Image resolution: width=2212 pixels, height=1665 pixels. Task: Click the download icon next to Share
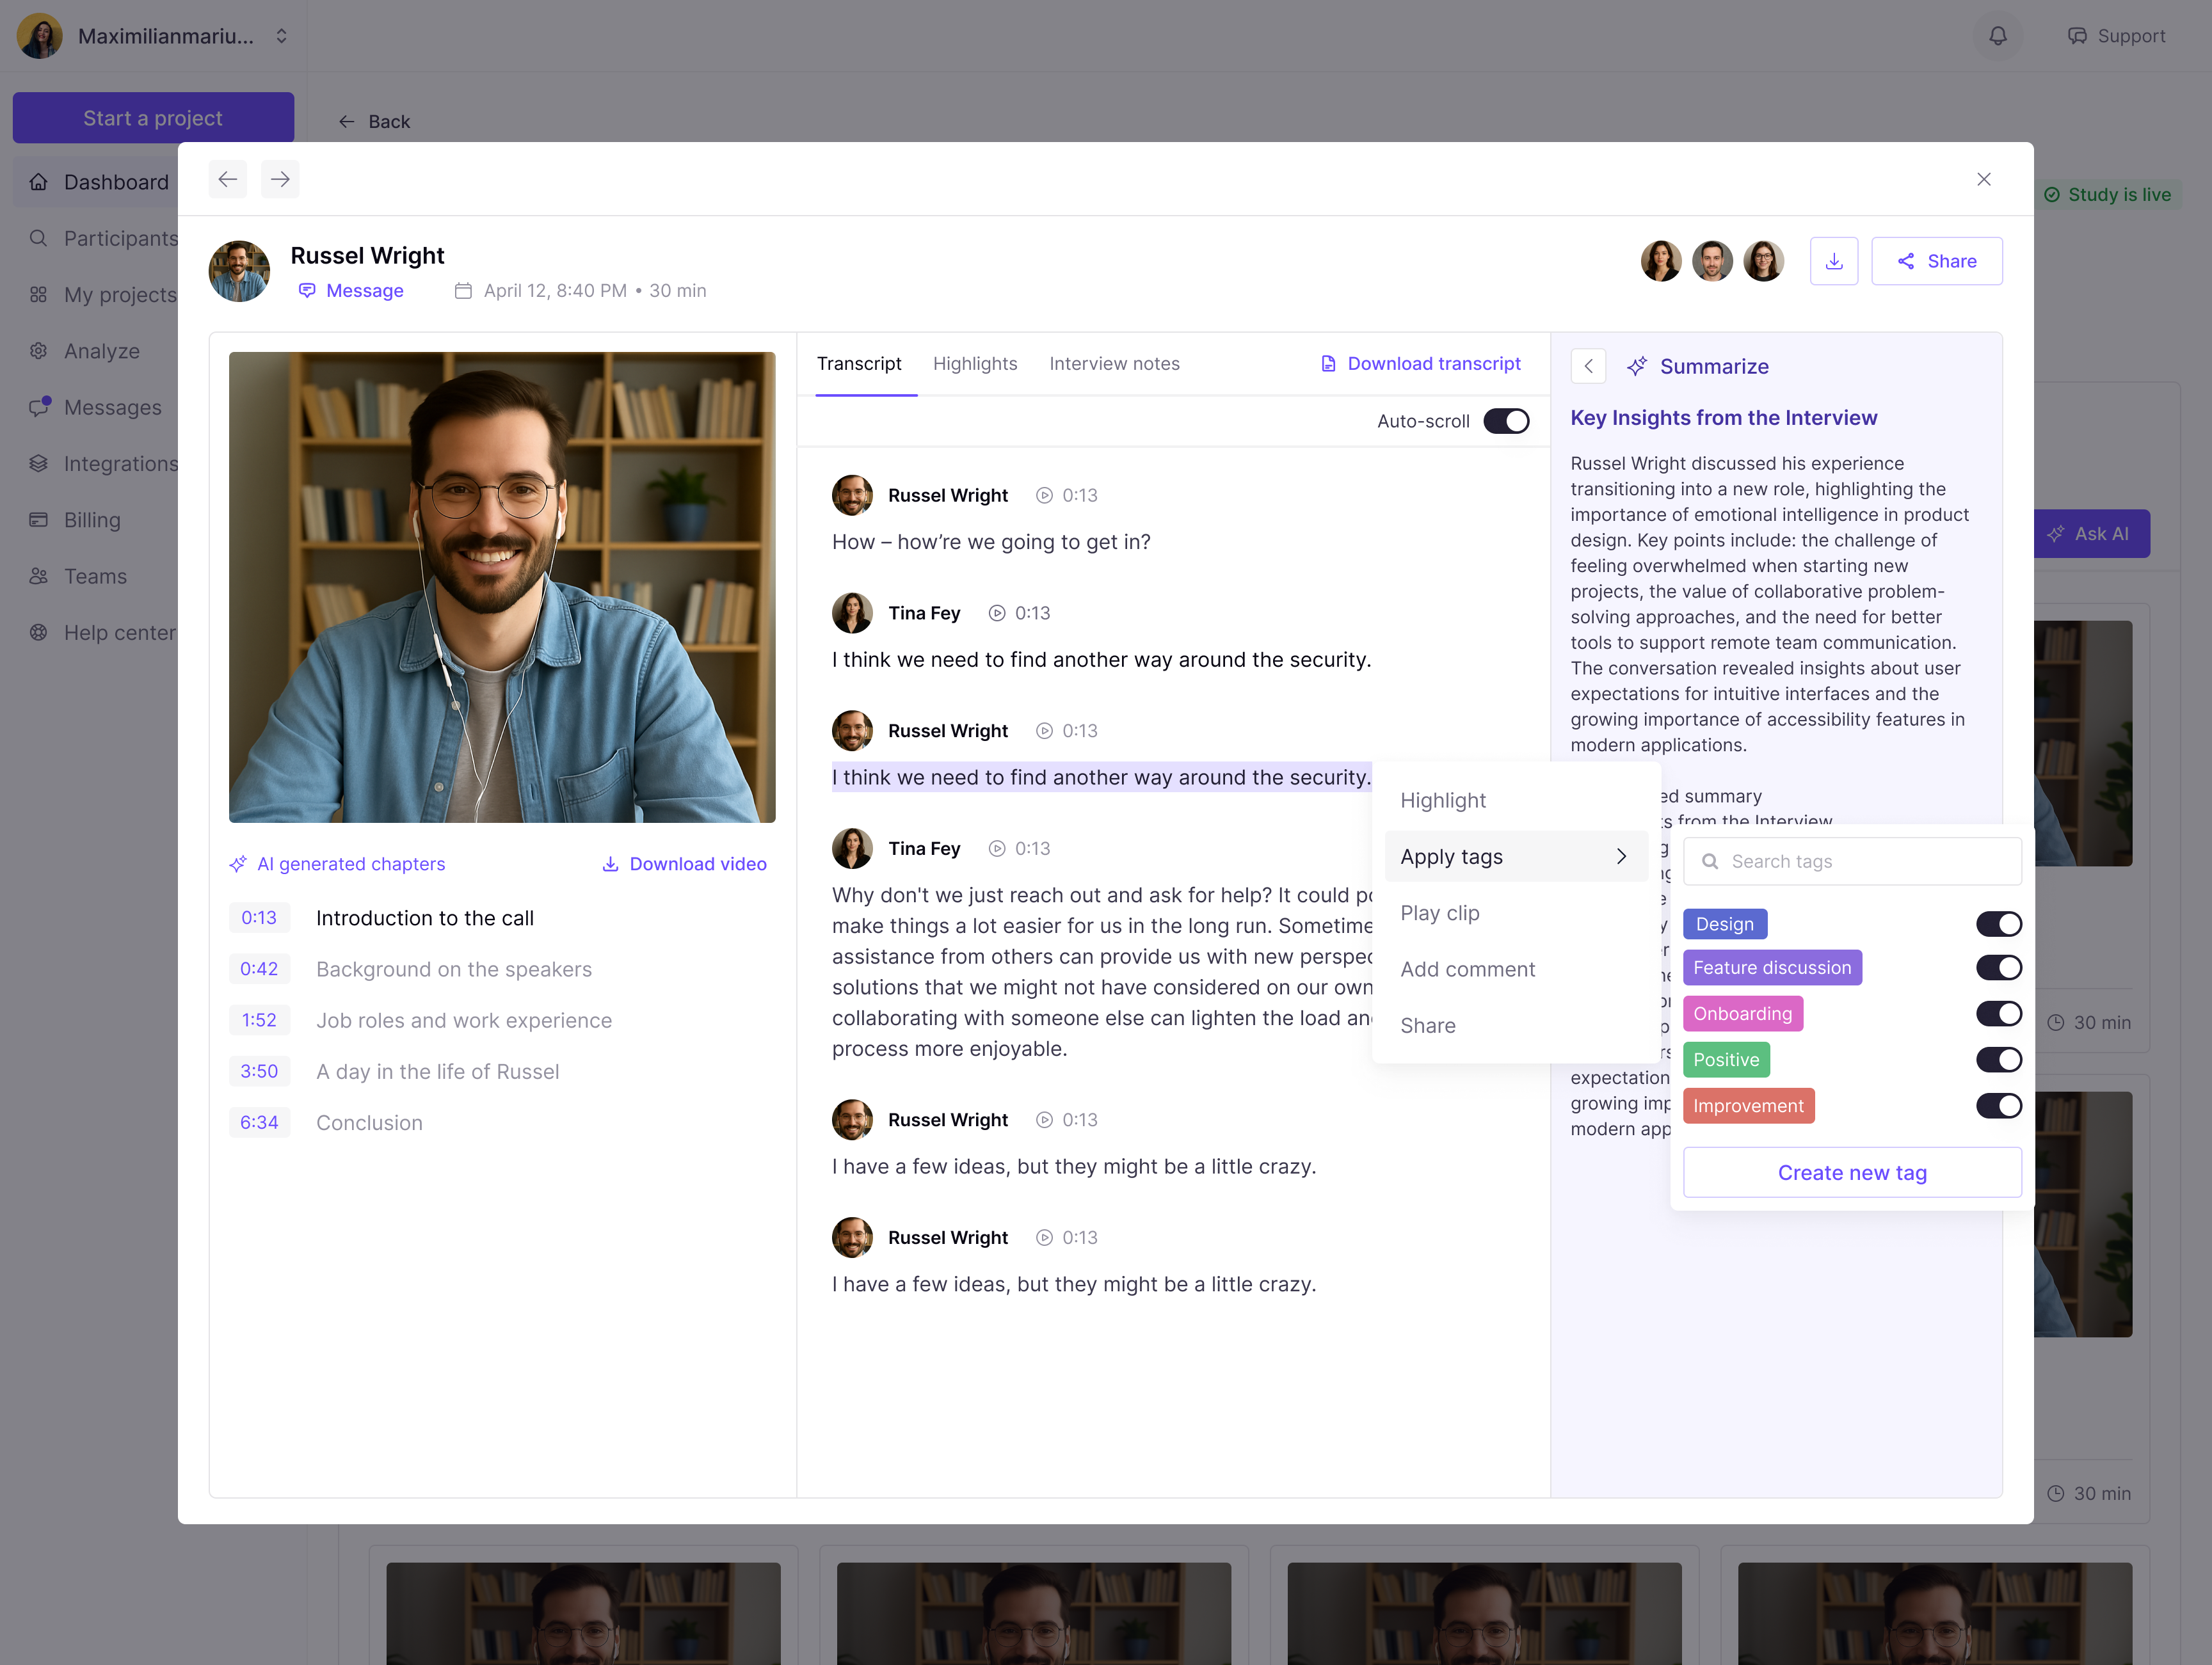1834,260
